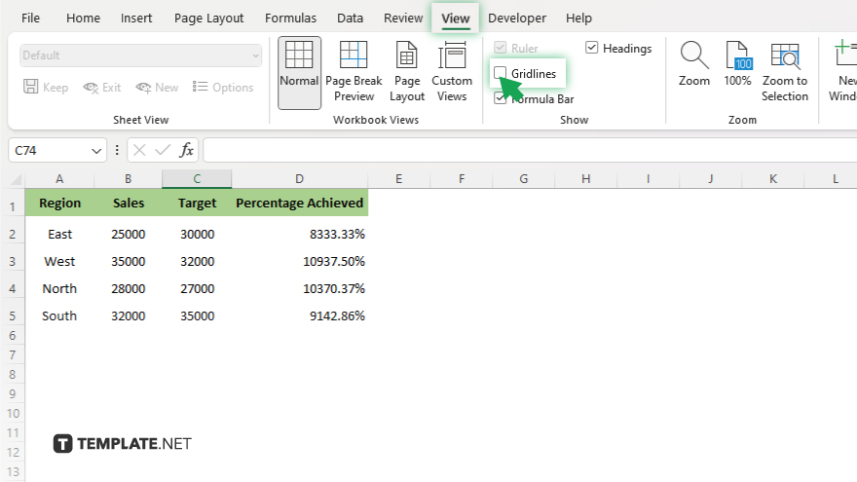Toggle the Headings checkbox
The image size is (857, 482).
coord(591,48)
